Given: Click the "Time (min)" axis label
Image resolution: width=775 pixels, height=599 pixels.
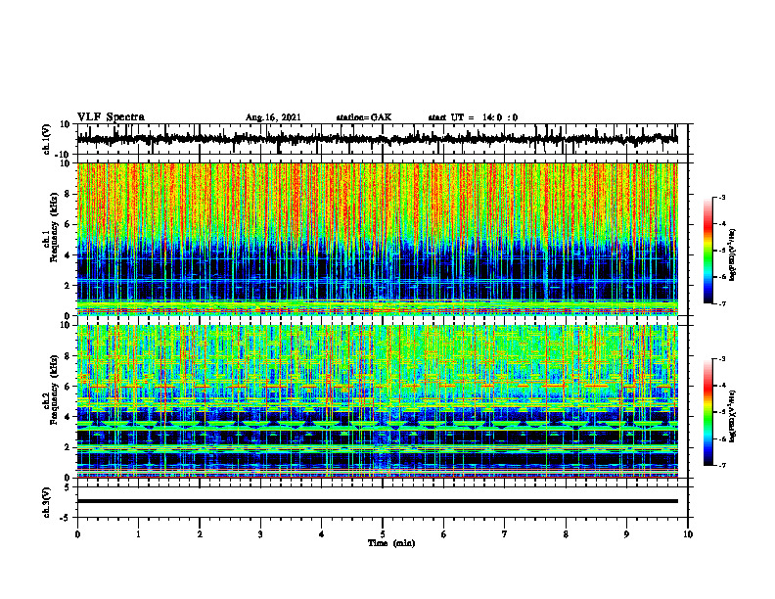Looking at the screenshot, I should pos(391,543).
